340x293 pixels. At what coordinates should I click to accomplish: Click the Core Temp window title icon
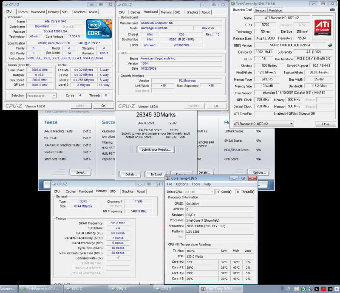(x=168, y=178)
